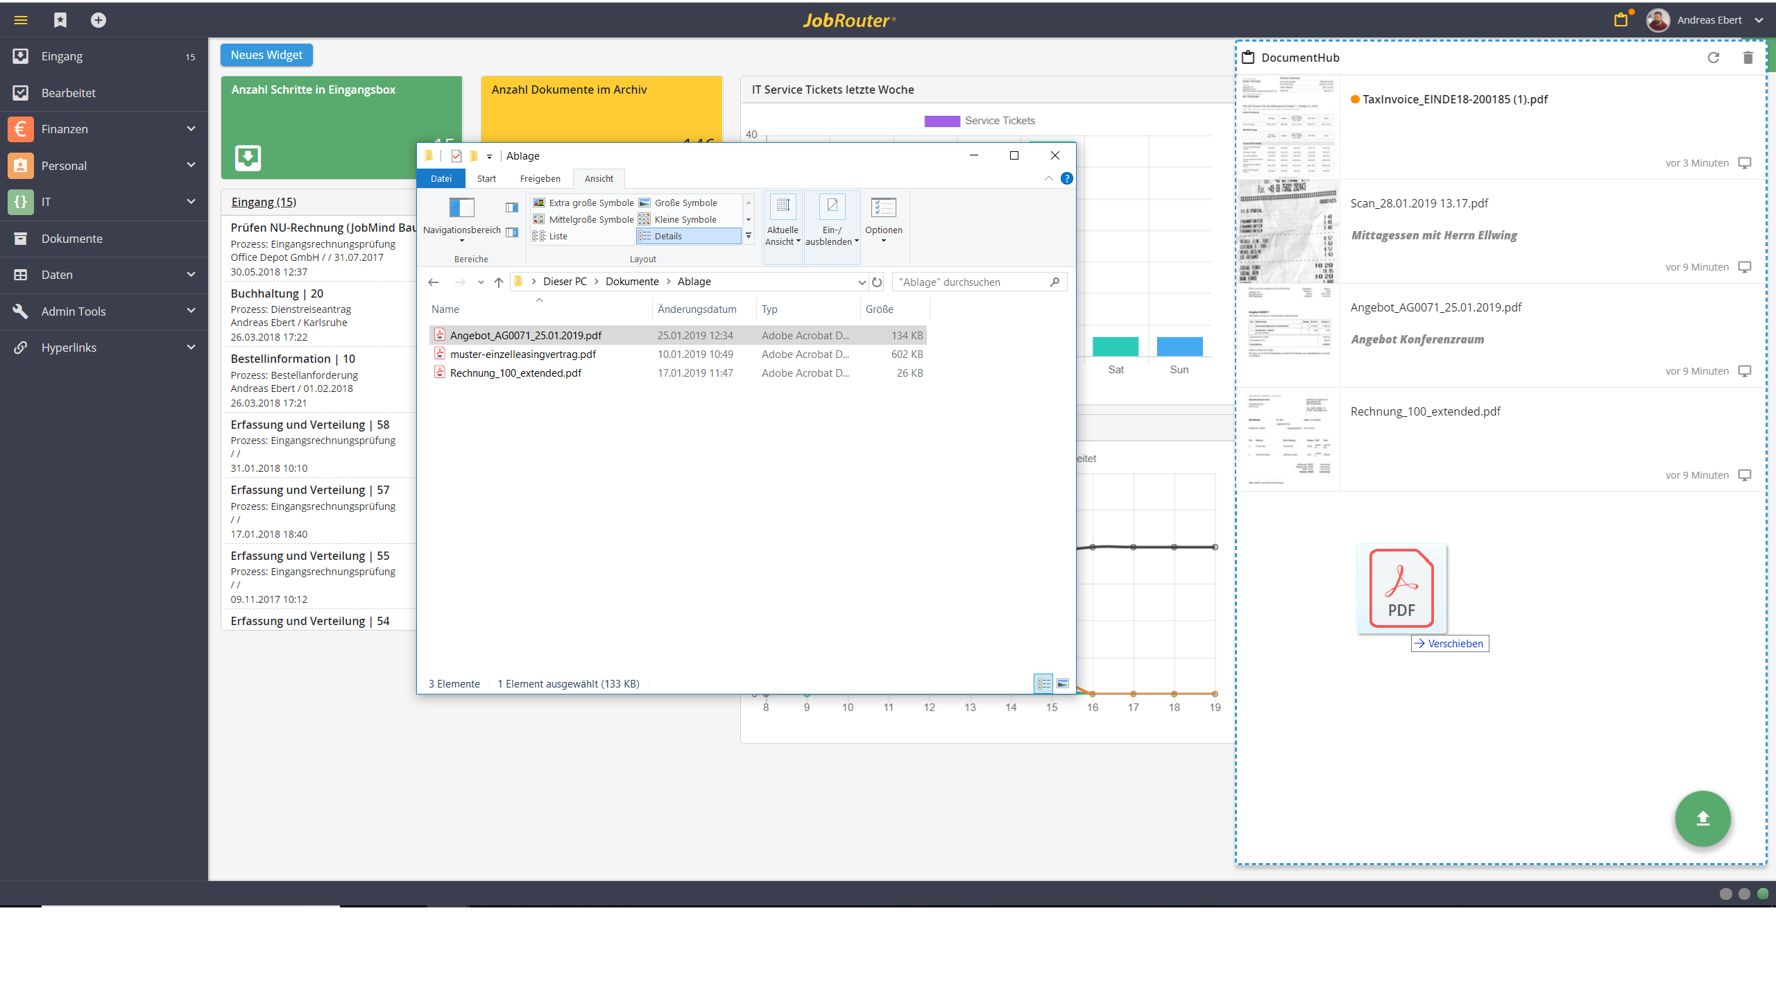Click the blue Sun bar in chart
This screenshot has height=999, width=1776.
[x=1179, y=346]
